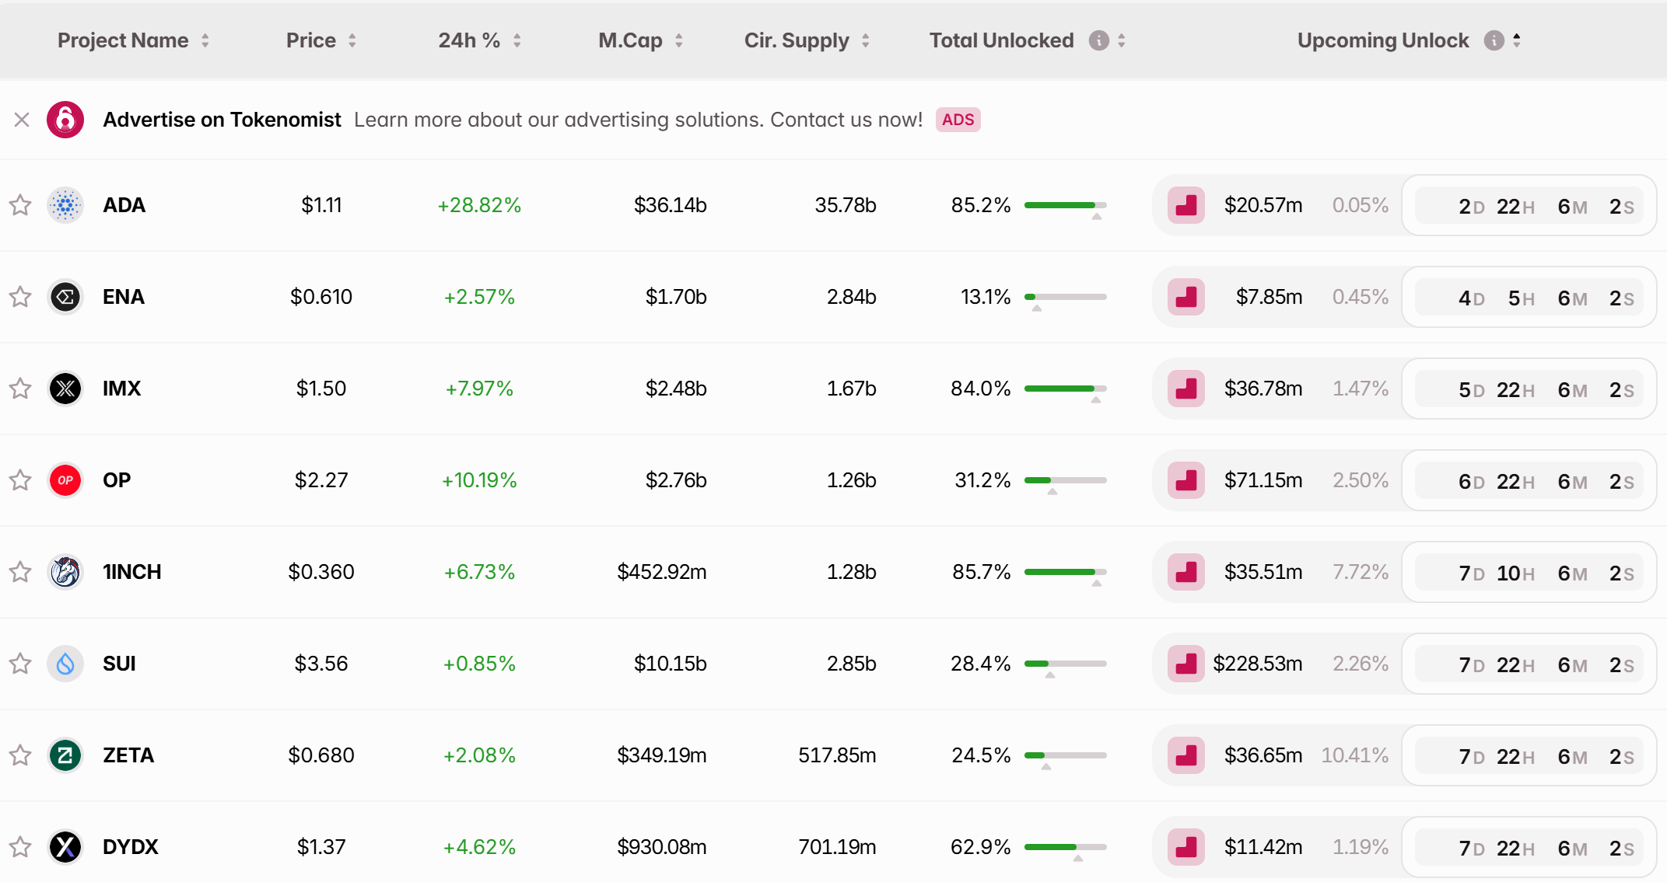This screenshot has width=1667, height=882.
Task: Click the ADA Cardano logo icon
Action: tap(65, 205)
